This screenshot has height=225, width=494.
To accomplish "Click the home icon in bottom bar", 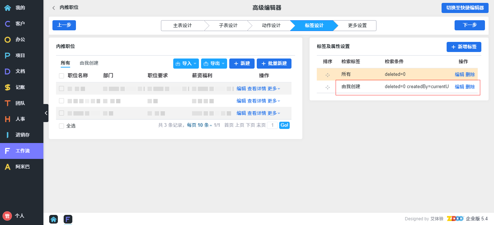I will [54, 219].
